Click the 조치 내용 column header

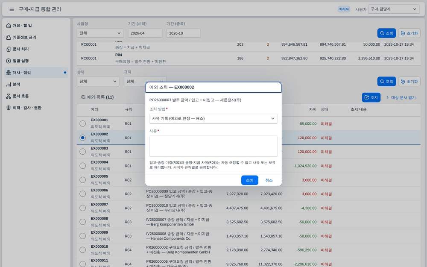[358, 109]
